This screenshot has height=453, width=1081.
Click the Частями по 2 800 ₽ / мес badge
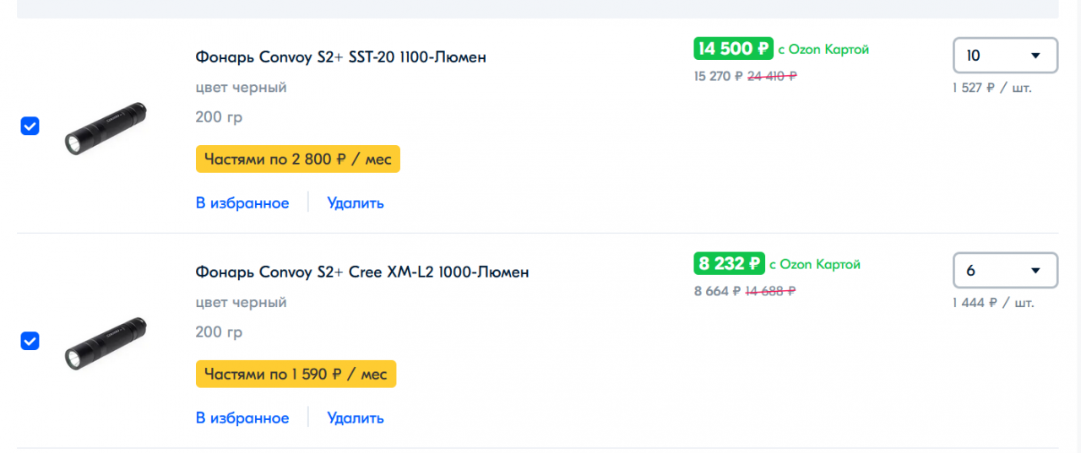coord(297,159)
